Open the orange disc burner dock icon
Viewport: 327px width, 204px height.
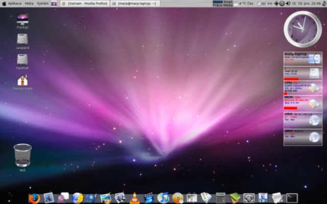(178, 198)
